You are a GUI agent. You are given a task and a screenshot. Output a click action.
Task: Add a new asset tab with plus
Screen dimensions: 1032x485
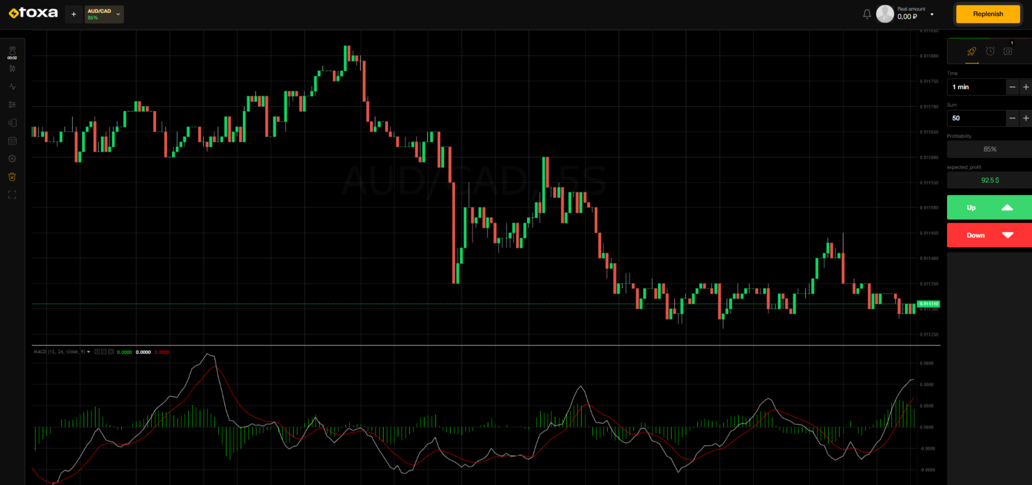pyautogui.click(x=74, y=14)
